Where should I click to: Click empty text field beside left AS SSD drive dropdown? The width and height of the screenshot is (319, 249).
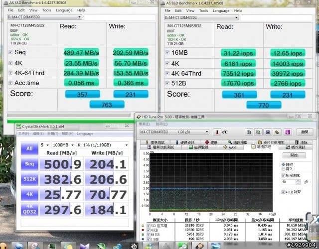coord(120,17)
